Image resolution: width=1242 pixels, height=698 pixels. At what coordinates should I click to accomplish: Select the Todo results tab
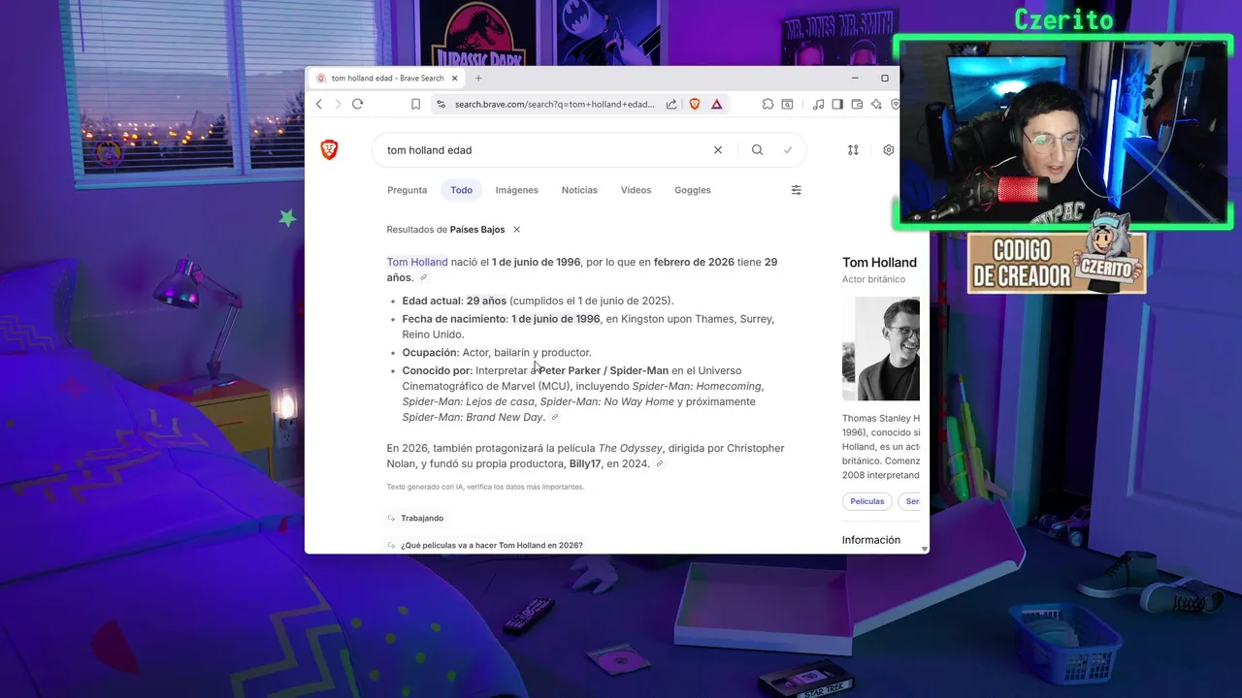click(461, 190)
